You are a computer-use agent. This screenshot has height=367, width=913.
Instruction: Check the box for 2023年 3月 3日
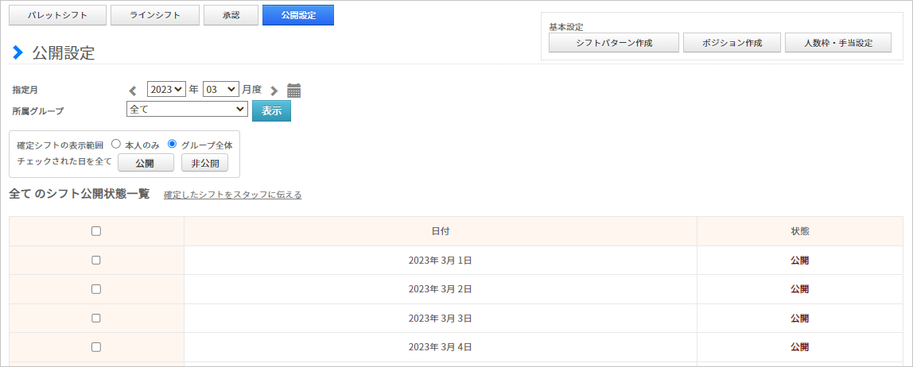(96, 318)
